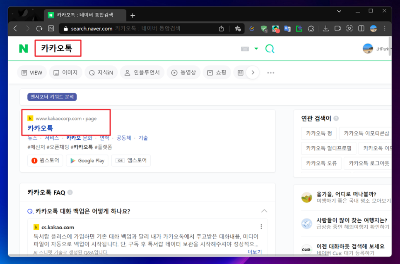Click the Google Play download button
Image resolution: width=400 pixels, height=264 pixels.
pos(87,160)
